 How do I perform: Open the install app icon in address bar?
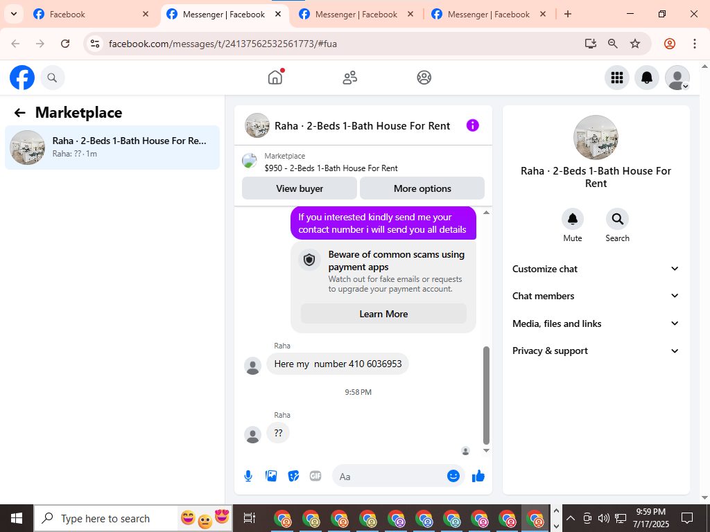tap(590, 44)
